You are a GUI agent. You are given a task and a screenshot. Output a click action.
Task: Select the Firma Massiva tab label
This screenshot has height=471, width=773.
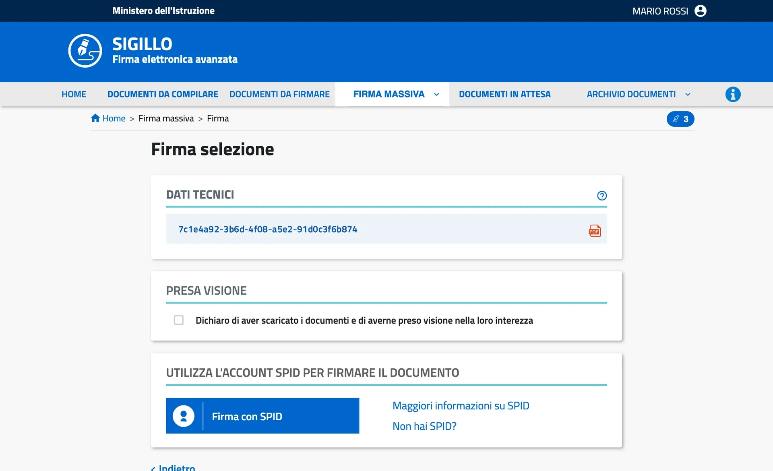(389, 94)
